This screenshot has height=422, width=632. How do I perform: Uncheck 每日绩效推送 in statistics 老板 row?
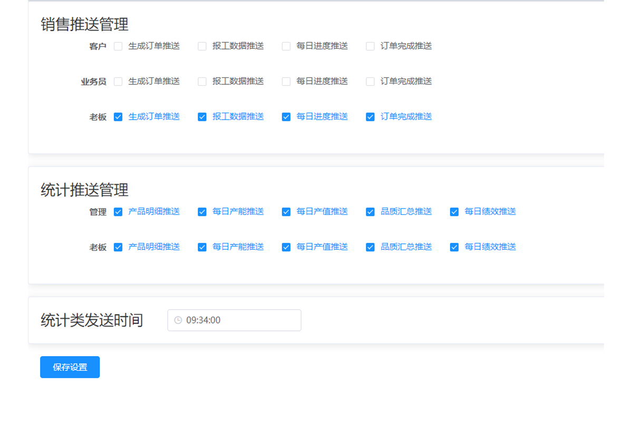pos(454,247)
